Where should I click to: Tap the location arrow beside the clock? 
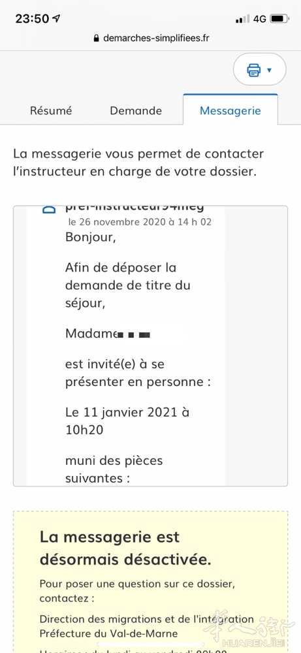[x=56, y=18]
